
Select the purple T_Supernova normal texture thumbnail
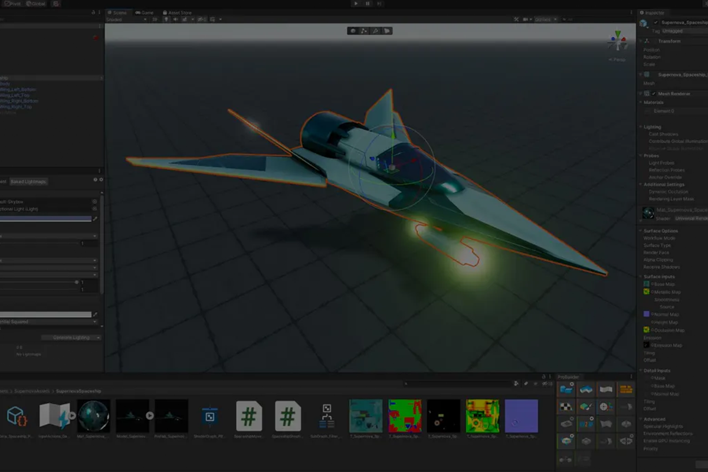522,416
